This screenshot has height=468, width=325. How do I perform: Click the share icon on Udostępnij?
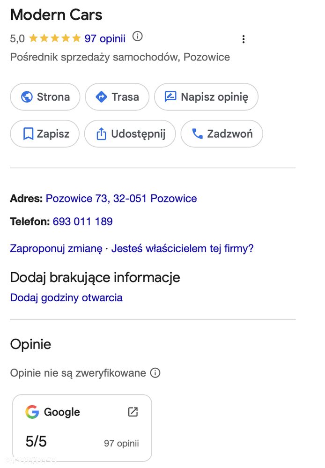101,134
